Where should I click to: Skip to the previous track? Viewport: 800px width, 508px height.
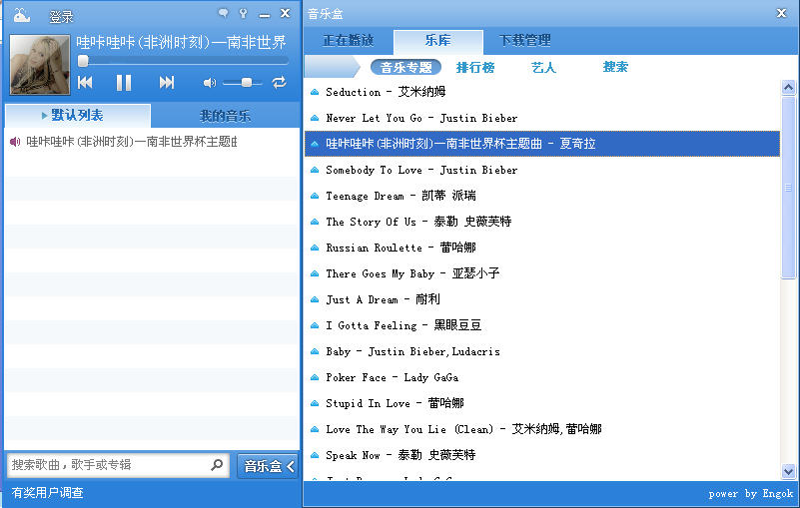[x=86, y=83]
